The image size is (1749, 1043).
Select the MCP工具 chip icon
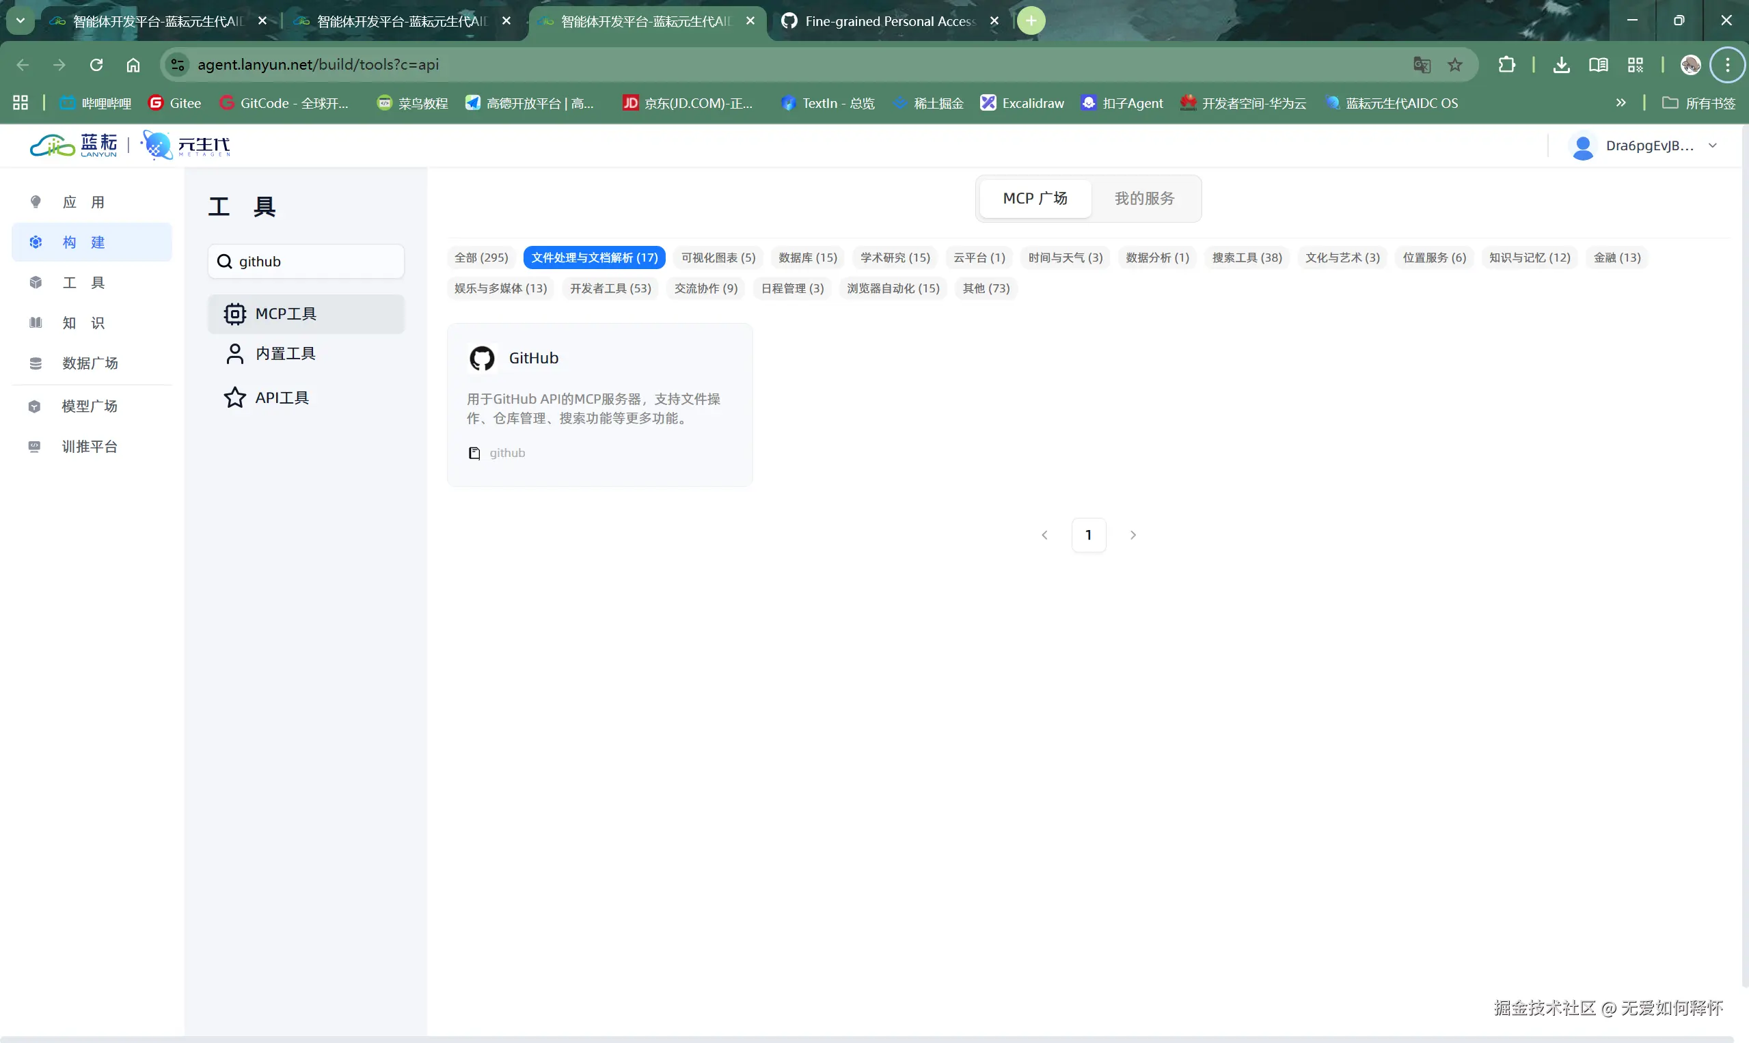tap(234, 314)
